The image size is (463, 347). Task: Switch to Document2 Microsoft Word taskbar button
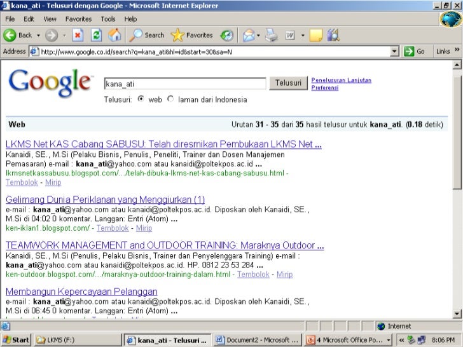[258, 340]
